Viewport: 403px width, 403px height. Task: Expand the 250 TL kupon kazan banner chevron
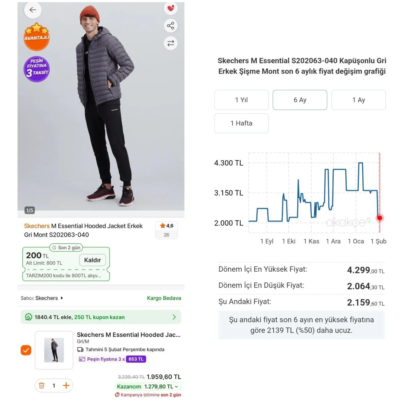[x=174, y=317]
